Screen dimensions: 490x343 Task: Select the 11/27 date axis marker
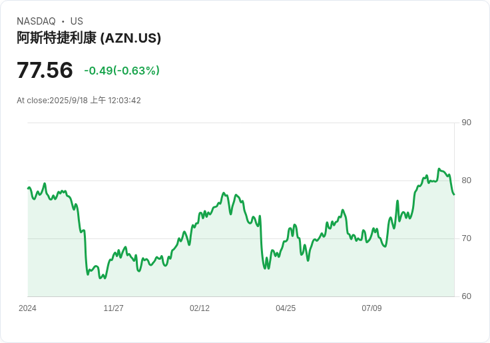[x=113, y=308]
